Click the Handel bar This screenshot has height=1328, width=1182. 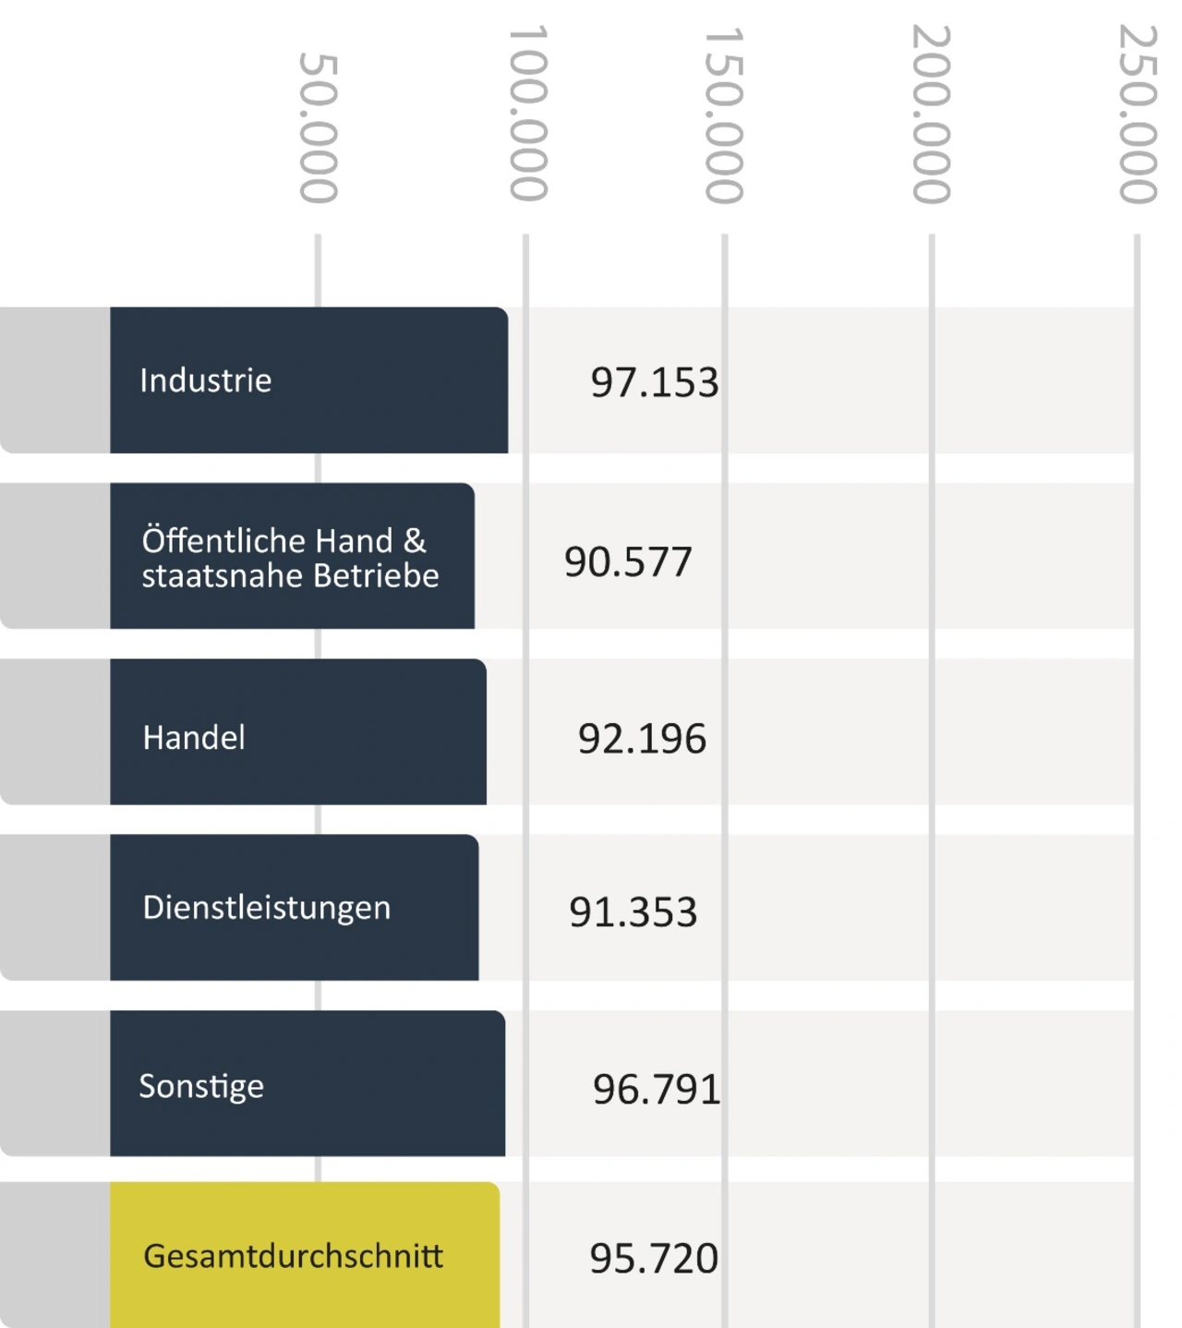(297, 731)
